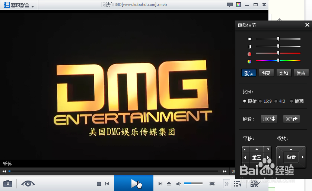Open a file with the eject icon
Screen dimensions: 312x191
point(169,184)
